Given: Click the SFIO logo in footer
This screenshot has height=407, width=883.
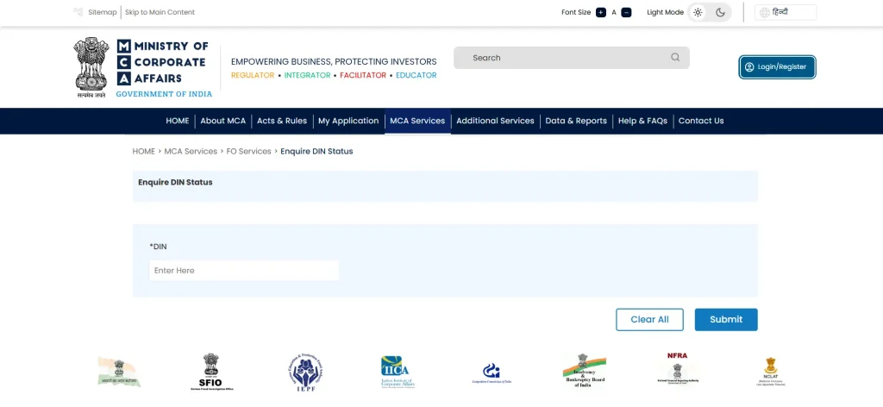Looking at the screenshot, I should 211,372.
